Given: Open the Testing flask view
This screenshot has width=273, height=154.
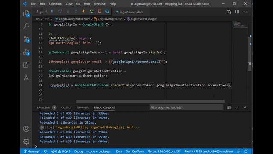Looking at the screenshot, I should point(26,77).
